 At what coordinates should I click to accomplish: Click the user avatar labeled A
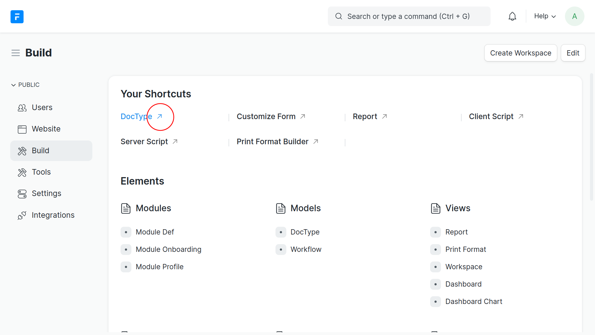(x=574, y=16)
